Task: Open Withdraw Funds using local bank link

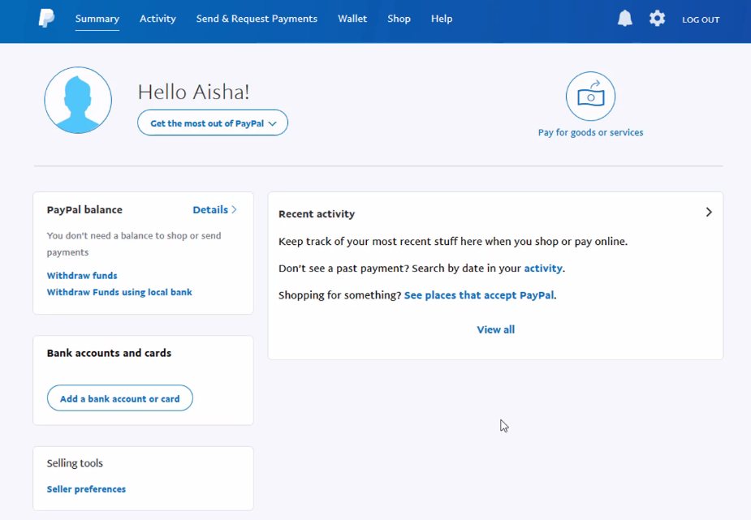Action: (x=119, y=292)
